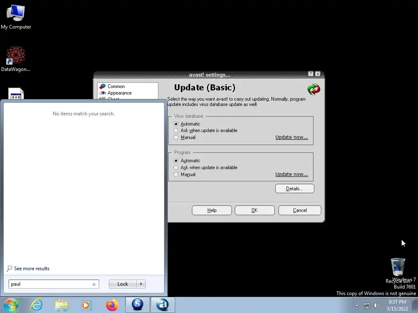This screenshot has width=418, height=313.
Task: Open Firefox from the taskbar
Action: tap(112, 305)
